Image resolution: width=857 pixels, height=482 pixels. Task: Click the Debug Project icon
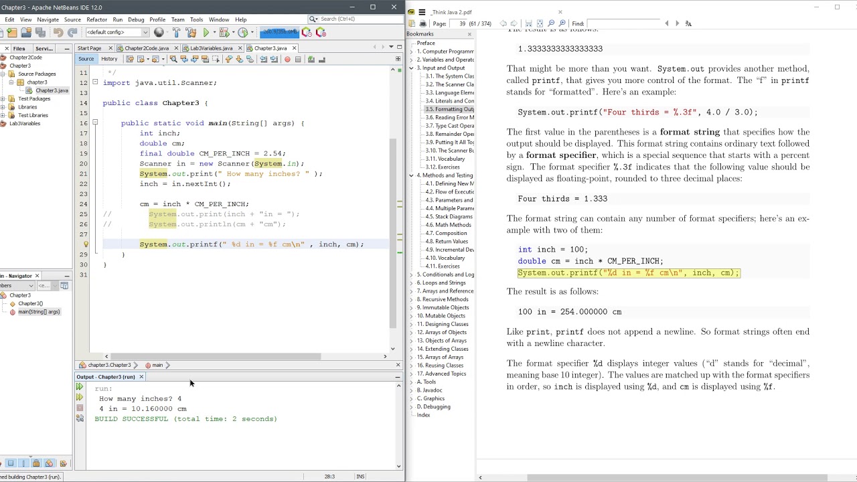[224, 32]
